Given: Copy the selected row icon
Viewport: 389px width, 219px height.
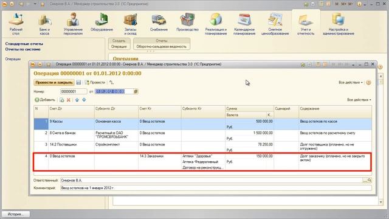Looking at the screenshot, I should 61,100.
